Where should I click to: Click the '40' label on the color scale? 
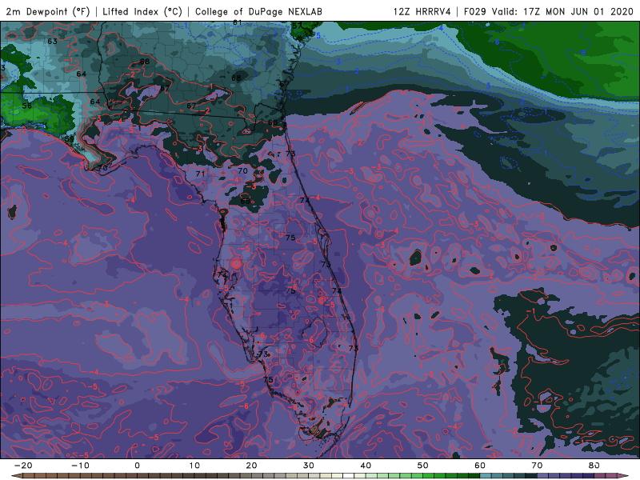(x=366, y=466)
